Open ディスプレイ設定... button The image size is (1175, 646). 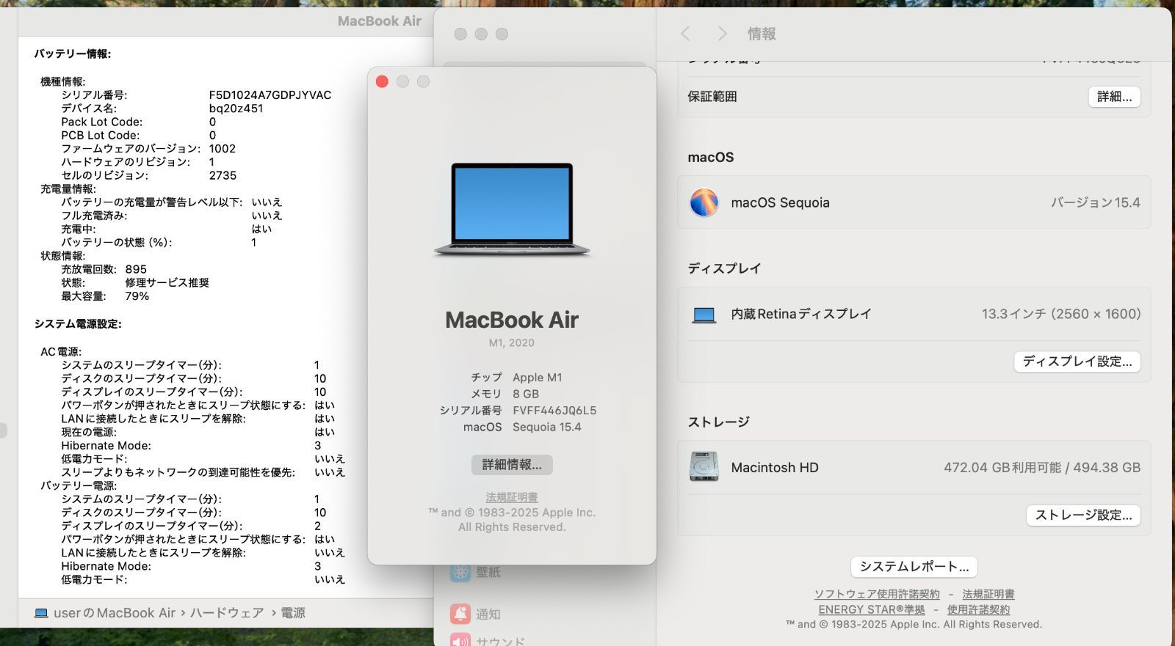pos(1077,361)
